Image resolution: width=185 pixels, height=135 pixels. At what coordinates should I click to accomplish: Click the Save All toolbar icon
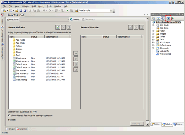pos(25,11)
